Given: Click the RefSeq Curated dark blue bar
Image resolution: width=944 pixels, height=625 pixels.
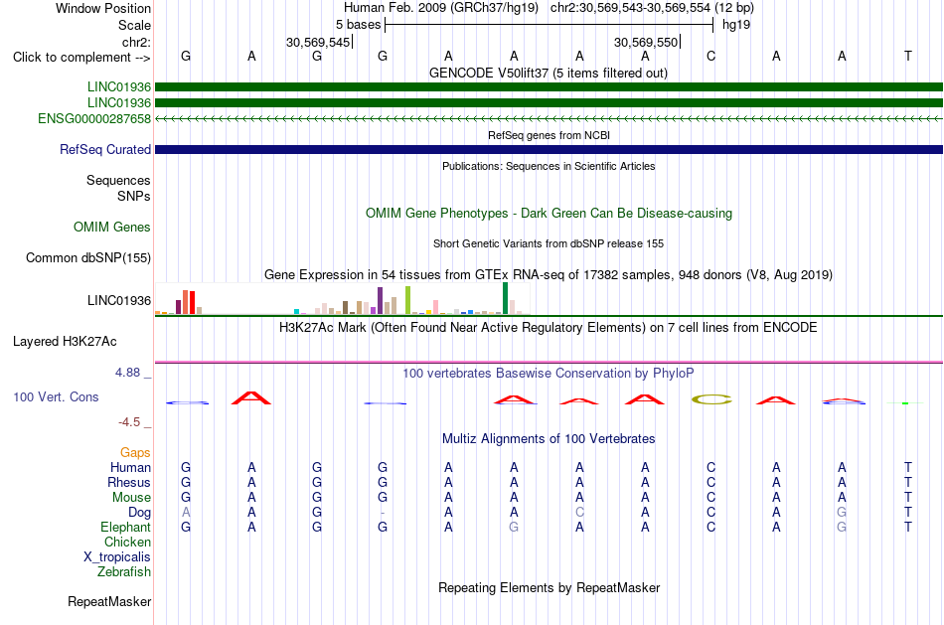Looking at the screenshot, I should (x=549, y=149).
